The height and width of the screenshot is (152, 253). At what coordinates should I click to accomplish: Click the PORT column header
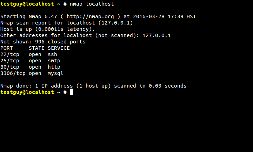click(x=6, y=48)
